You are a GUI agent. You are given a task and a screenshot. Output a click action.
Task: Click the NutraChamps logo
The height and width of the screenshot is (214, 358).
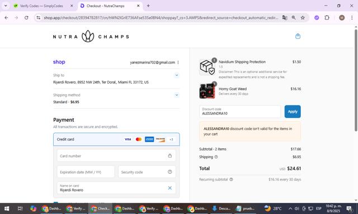point(91,36)
